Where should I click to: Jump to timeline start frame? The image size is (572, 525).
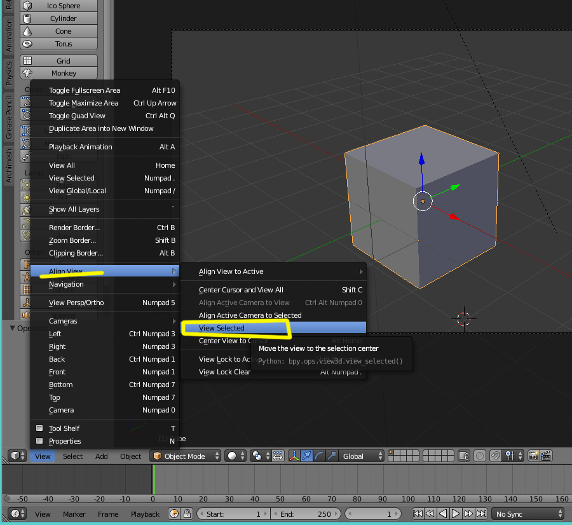coord(418,514)
